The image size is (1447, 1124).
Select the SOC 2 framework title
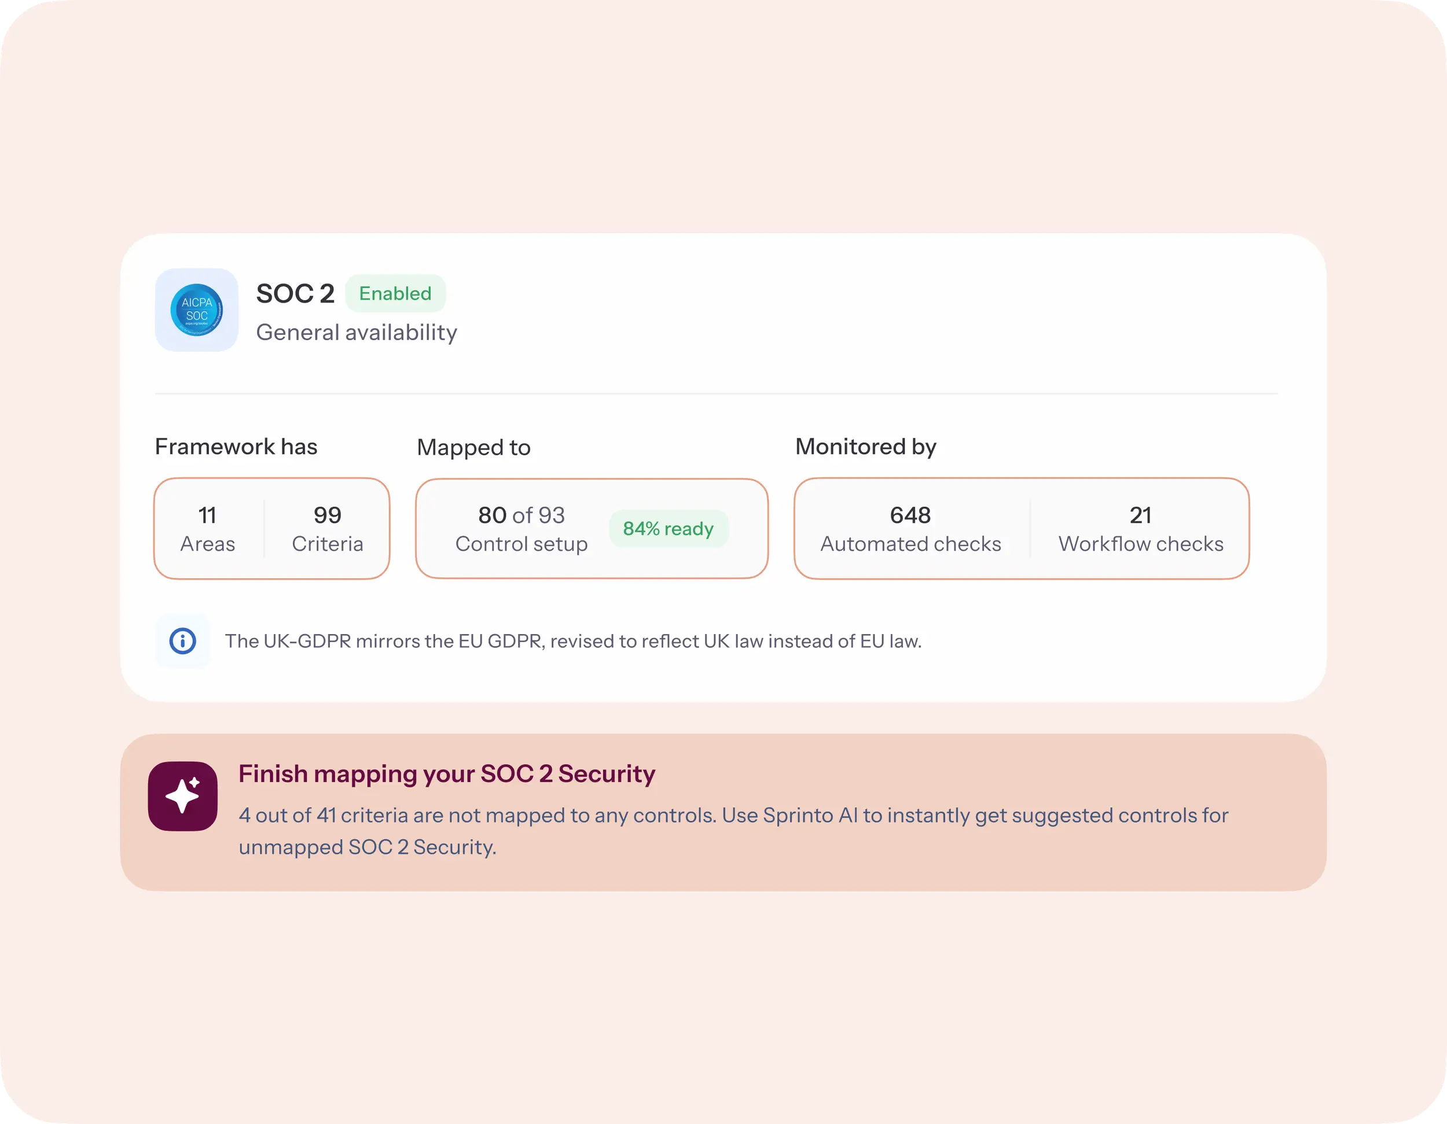click(295, 293)
